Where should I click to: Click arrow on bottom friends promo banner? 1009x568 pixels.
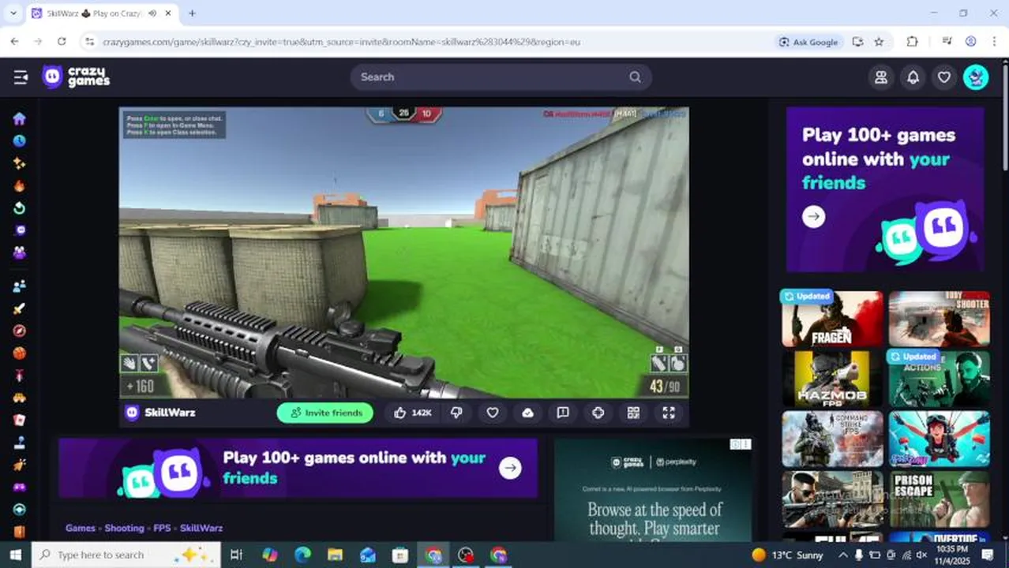click(510, 468)
